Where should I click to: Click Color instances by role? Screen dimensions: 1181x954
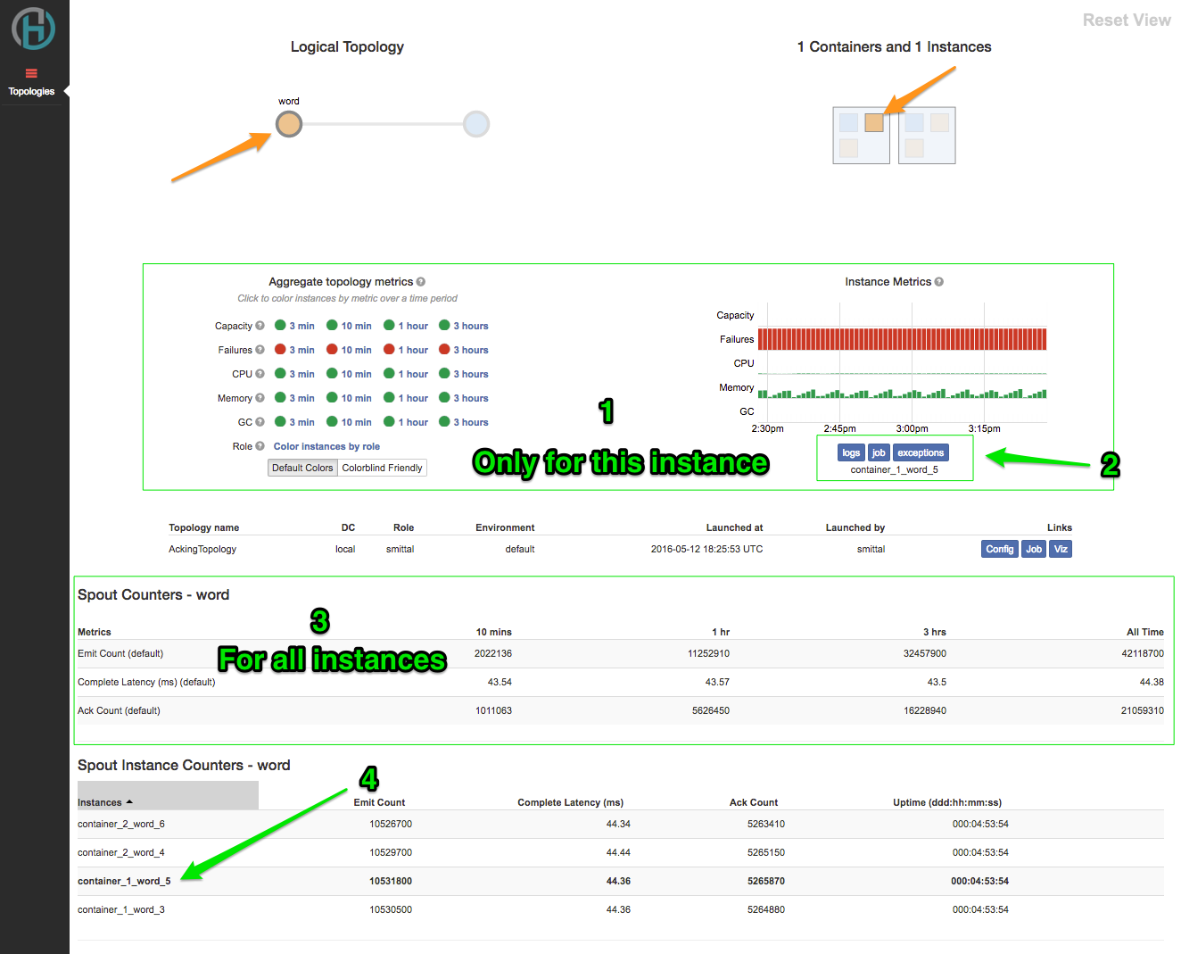tap(326, 446)
